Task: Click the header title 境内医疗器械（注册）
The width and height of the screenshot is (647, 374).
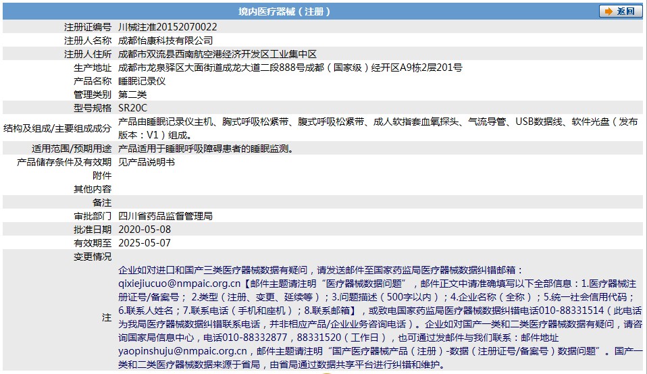Action: pyautogui.click(x=284, y=11)
